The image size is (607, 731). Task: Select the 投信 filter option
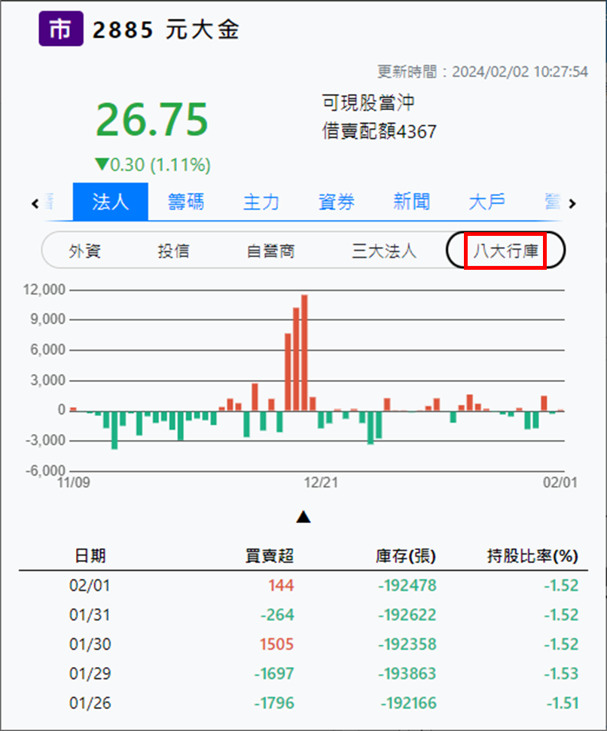(173, 251)
